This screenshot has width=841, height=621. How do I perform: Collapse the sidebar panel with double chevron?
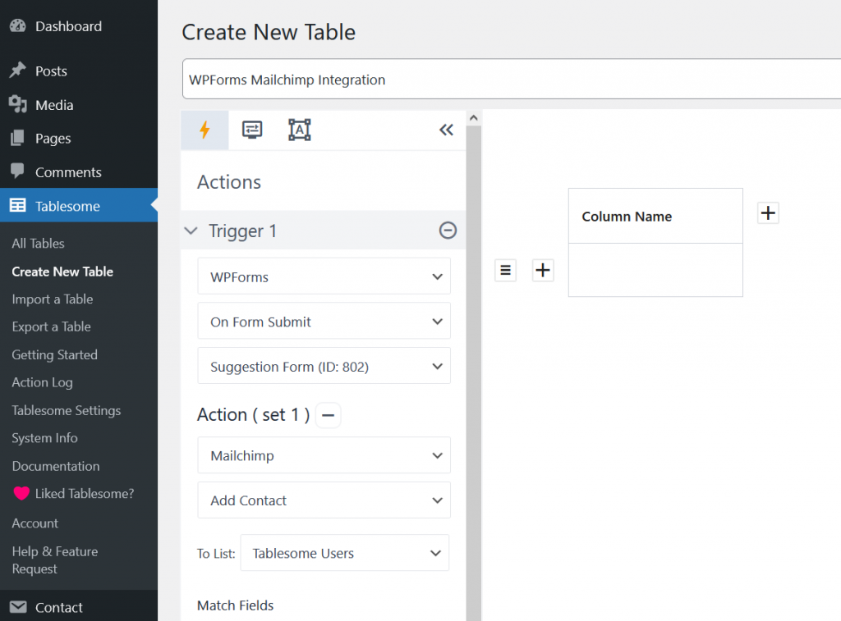coord(446,130)
